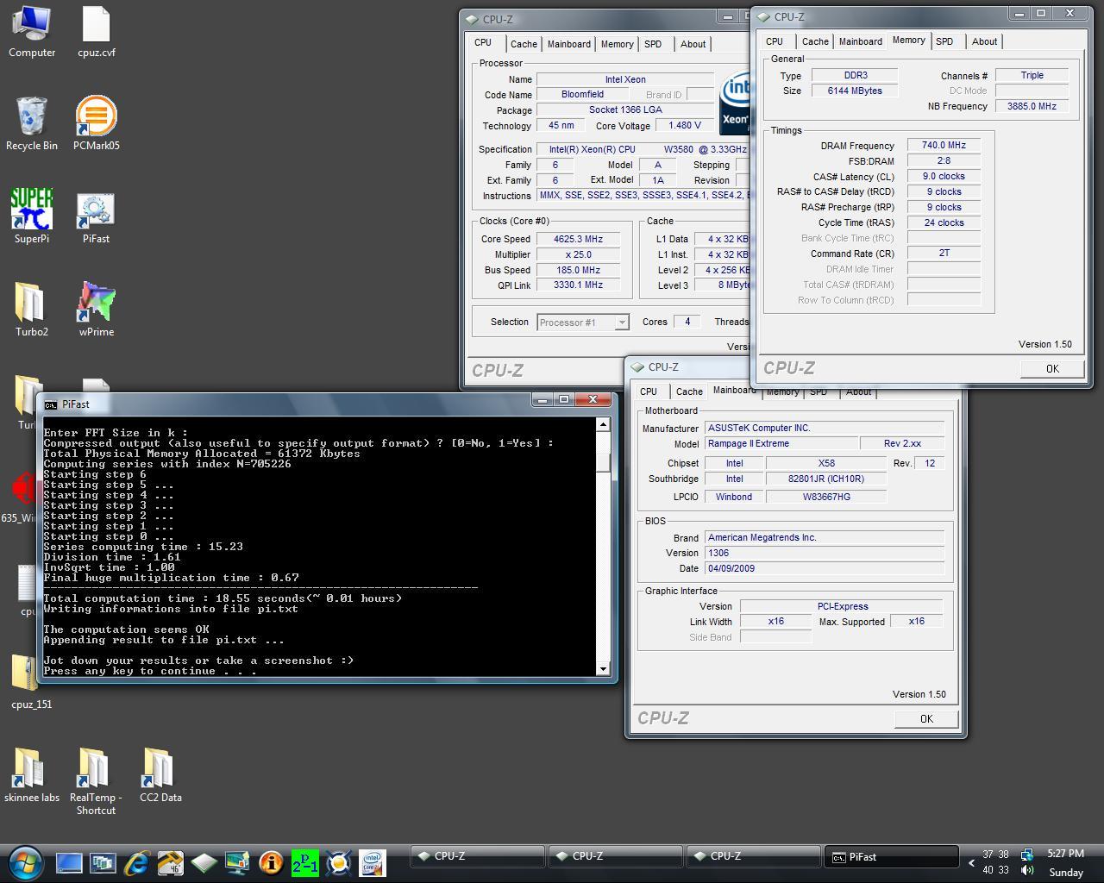The image size is (1104, 883).
Task: Switch to SPD tab in CPU-Z Memory window
Action: click(944, 41)
